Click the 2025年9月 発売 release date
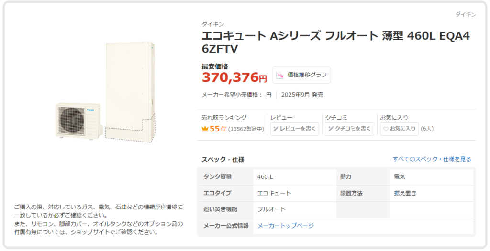Screen dimensions: 490x251 tap(302, 95)
